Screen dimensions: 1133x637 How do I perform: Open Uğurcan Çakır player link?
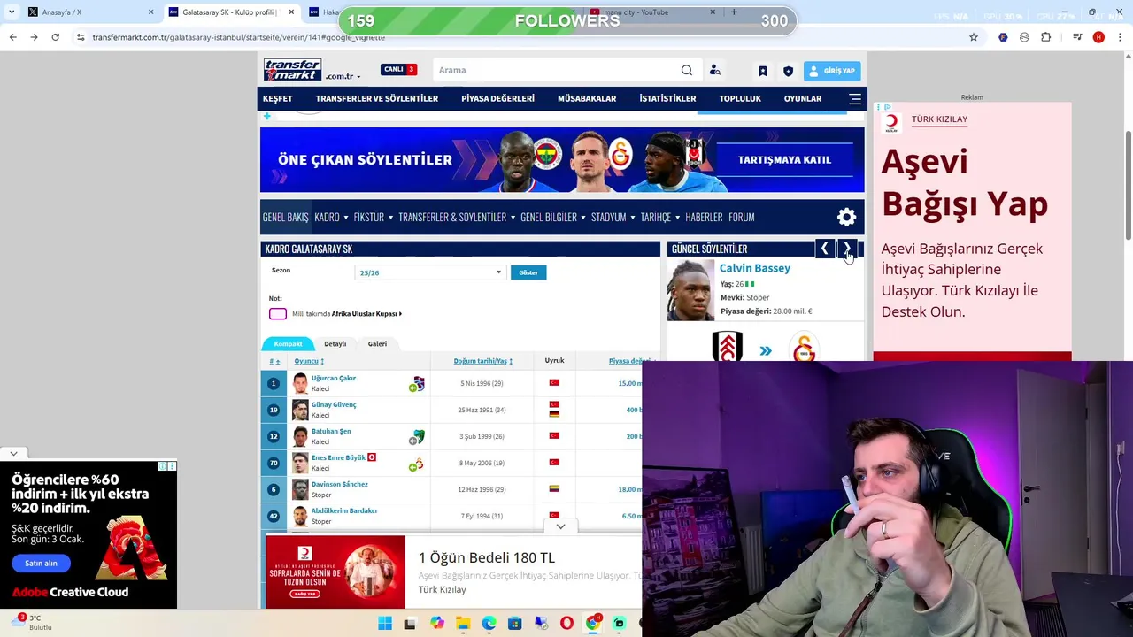333,378
